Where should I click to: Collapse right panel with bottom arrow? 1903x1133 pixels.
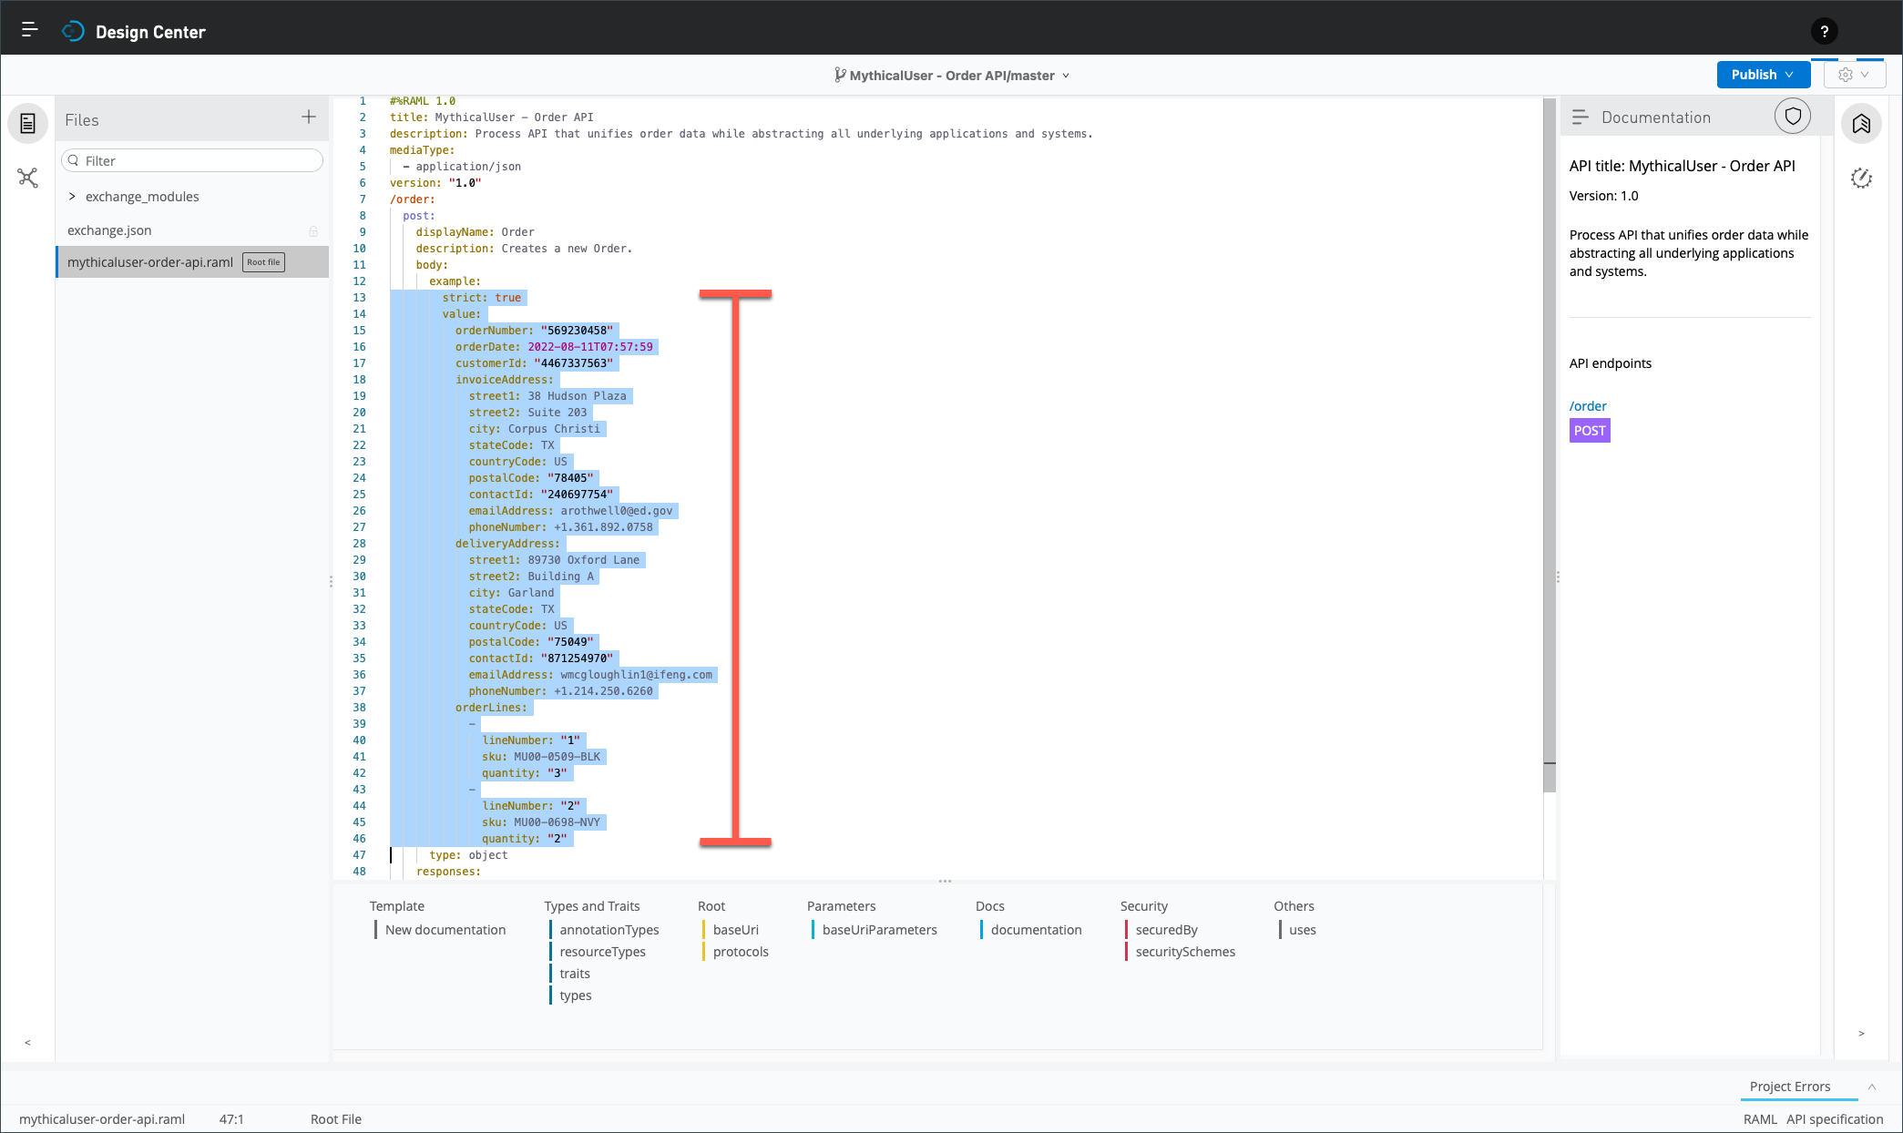point(1861,1034)
